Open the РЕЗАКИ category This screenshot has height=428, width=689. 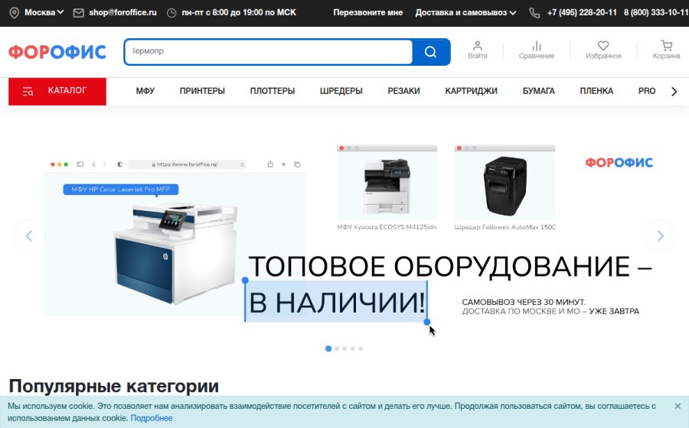point(403,91)
